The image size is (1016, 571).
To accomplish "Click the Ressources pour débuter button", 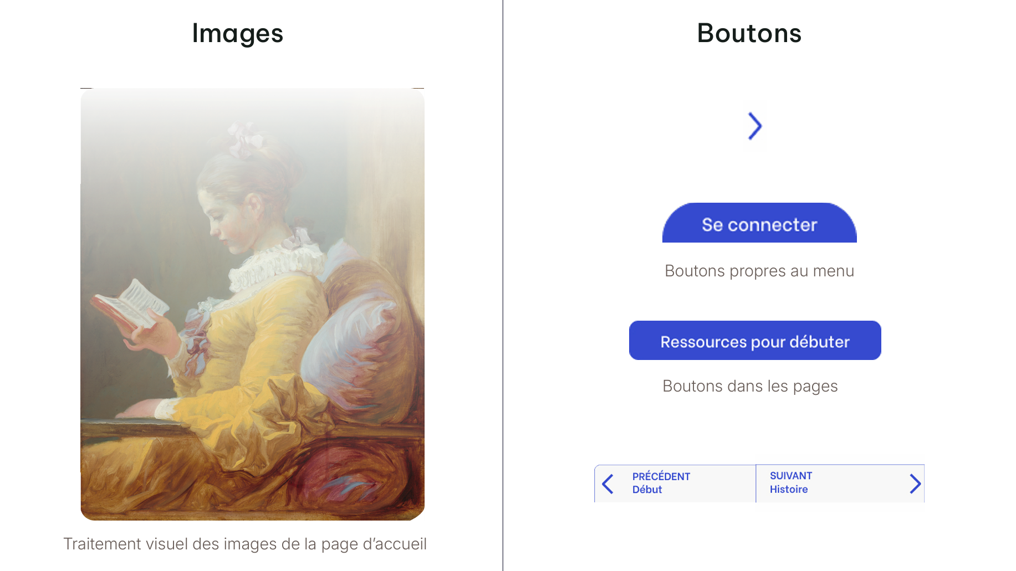I will pyautogui.click(x=754, y=341).
